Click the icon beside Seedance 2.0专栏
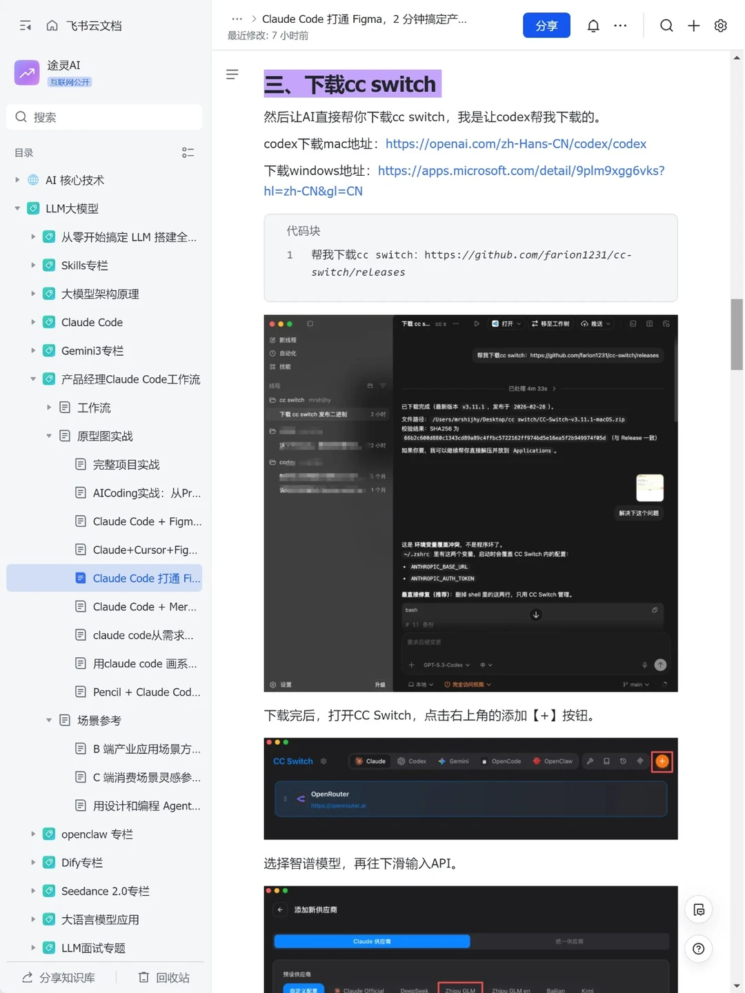745x993 pixels. click(x=49, y=891)
